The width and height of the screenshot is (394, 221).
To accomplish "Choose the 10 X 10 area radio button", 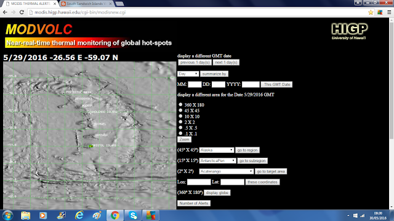I will point(180,116).
